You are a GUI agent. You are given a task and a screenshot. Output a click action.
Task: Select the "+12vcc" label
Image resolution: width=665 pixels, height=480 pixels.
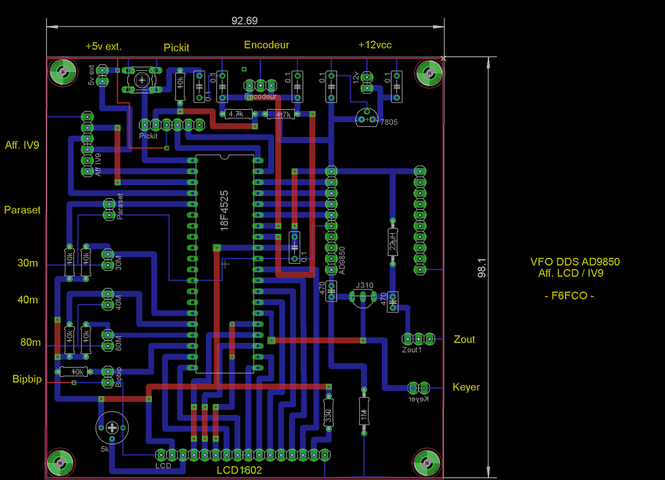tap(375, 45)
